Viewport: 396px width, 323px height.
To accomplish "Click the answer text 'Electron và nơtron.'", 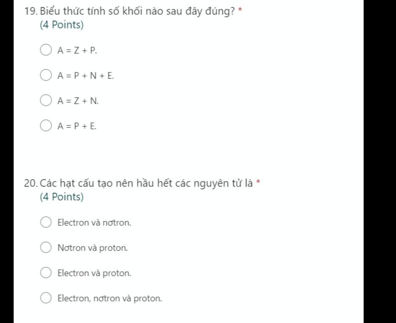I will [94, 223].
